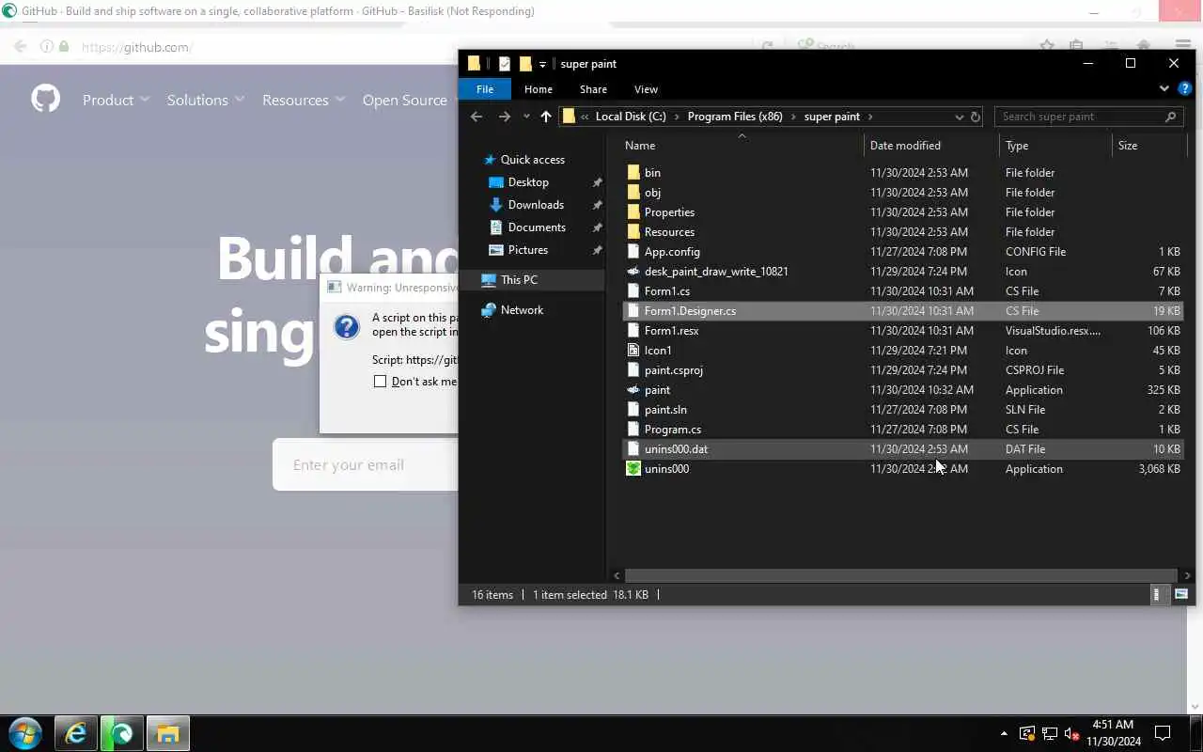Click the Basilisk browser taskbar icon

[122, 733]
